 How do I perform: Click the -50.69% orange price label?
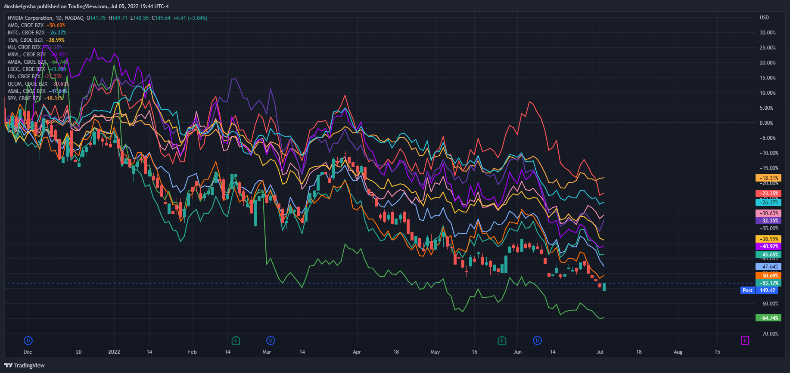point(768,276)
